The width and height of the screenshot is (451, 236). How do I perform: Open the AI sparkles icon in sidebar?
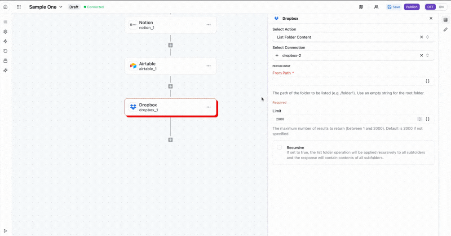pyautogui.click(x=5, y=70)
